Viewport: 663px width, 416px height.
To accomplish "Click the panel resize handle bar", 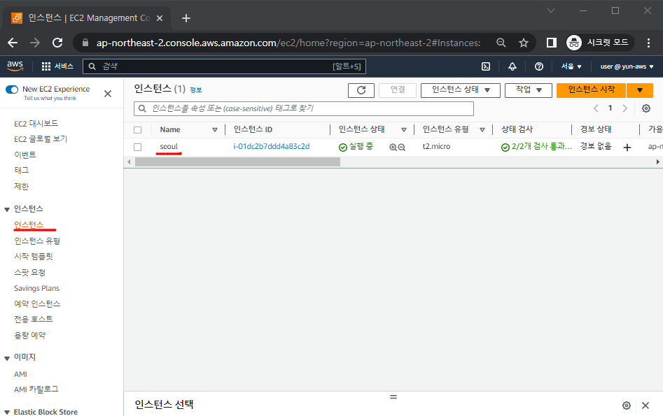I will coord(393,397).
